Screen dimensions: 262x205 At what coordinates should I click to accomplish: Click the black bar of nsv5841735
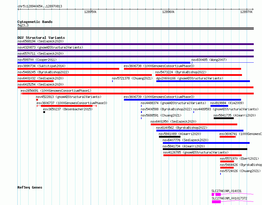(224, 118)
